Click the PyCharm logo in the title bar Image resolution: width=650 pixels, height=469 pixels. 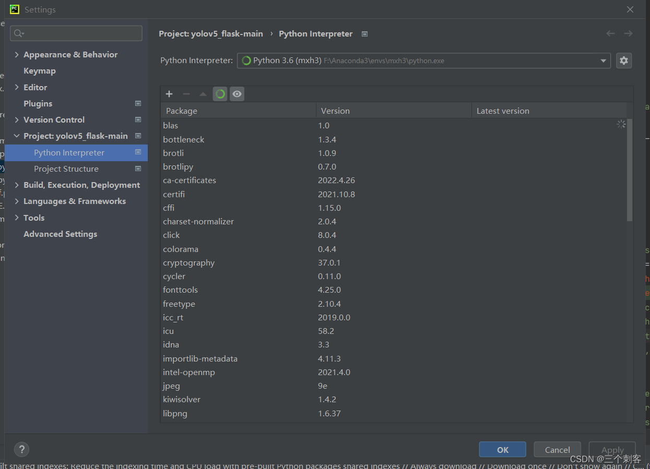14,9
